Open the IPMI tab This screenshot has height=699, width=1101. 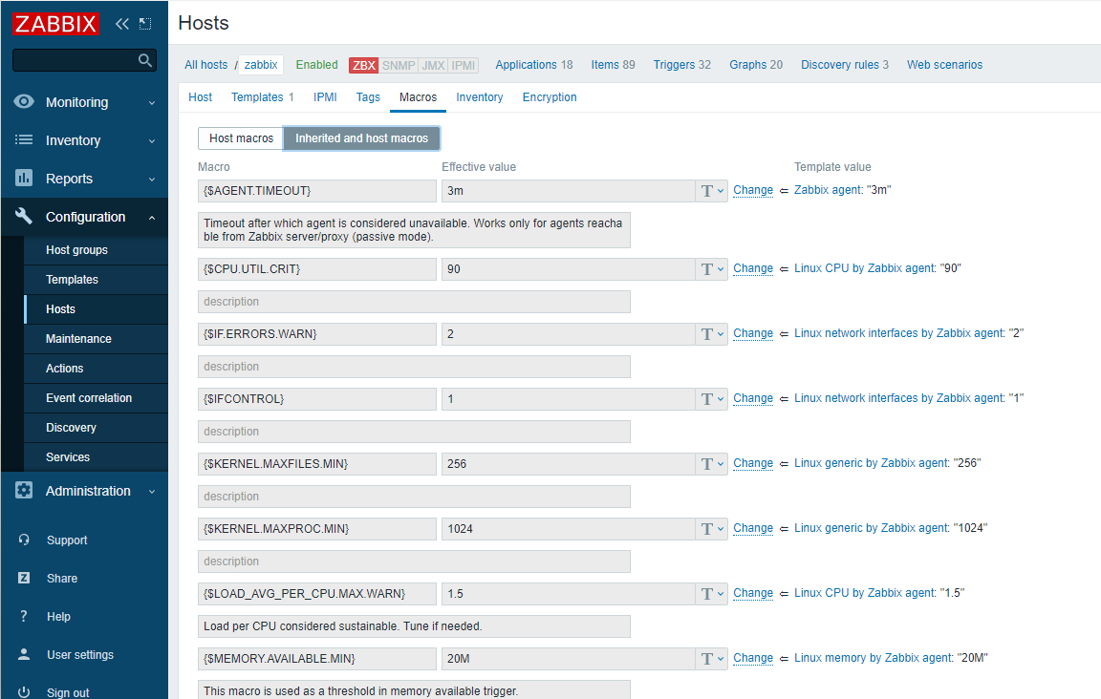325,97
